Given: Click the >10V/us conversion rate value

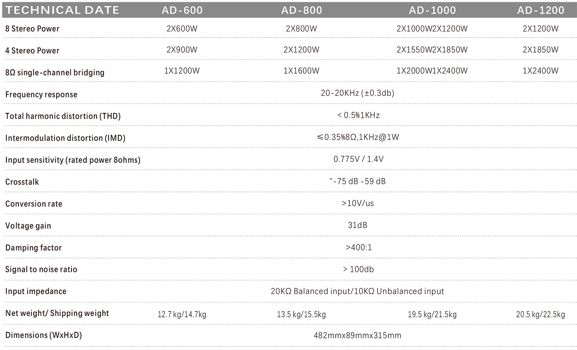Looking at the screenshot, I should [358, 203].
